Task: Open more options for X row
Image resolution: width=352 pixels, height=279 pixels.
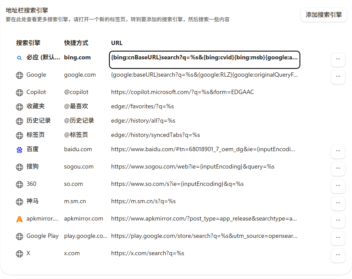Action: [338, 255]
